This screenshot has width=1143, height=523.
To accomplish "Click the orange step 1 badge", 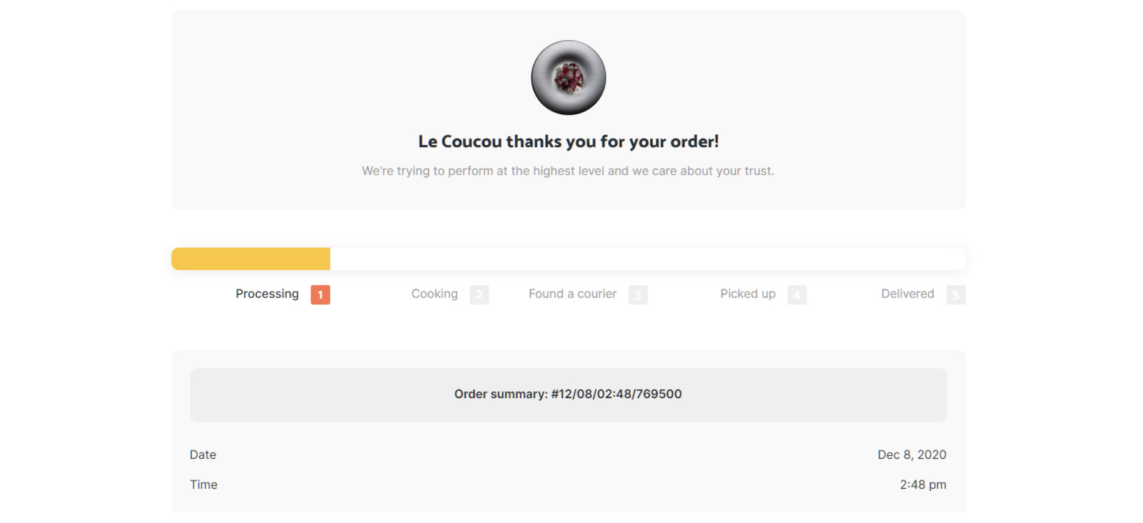I will [320, 295].
